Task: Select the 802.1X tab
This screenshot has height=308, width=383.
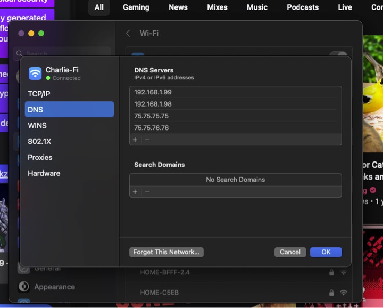Action: pyautogui.click(x=39, y=142)
